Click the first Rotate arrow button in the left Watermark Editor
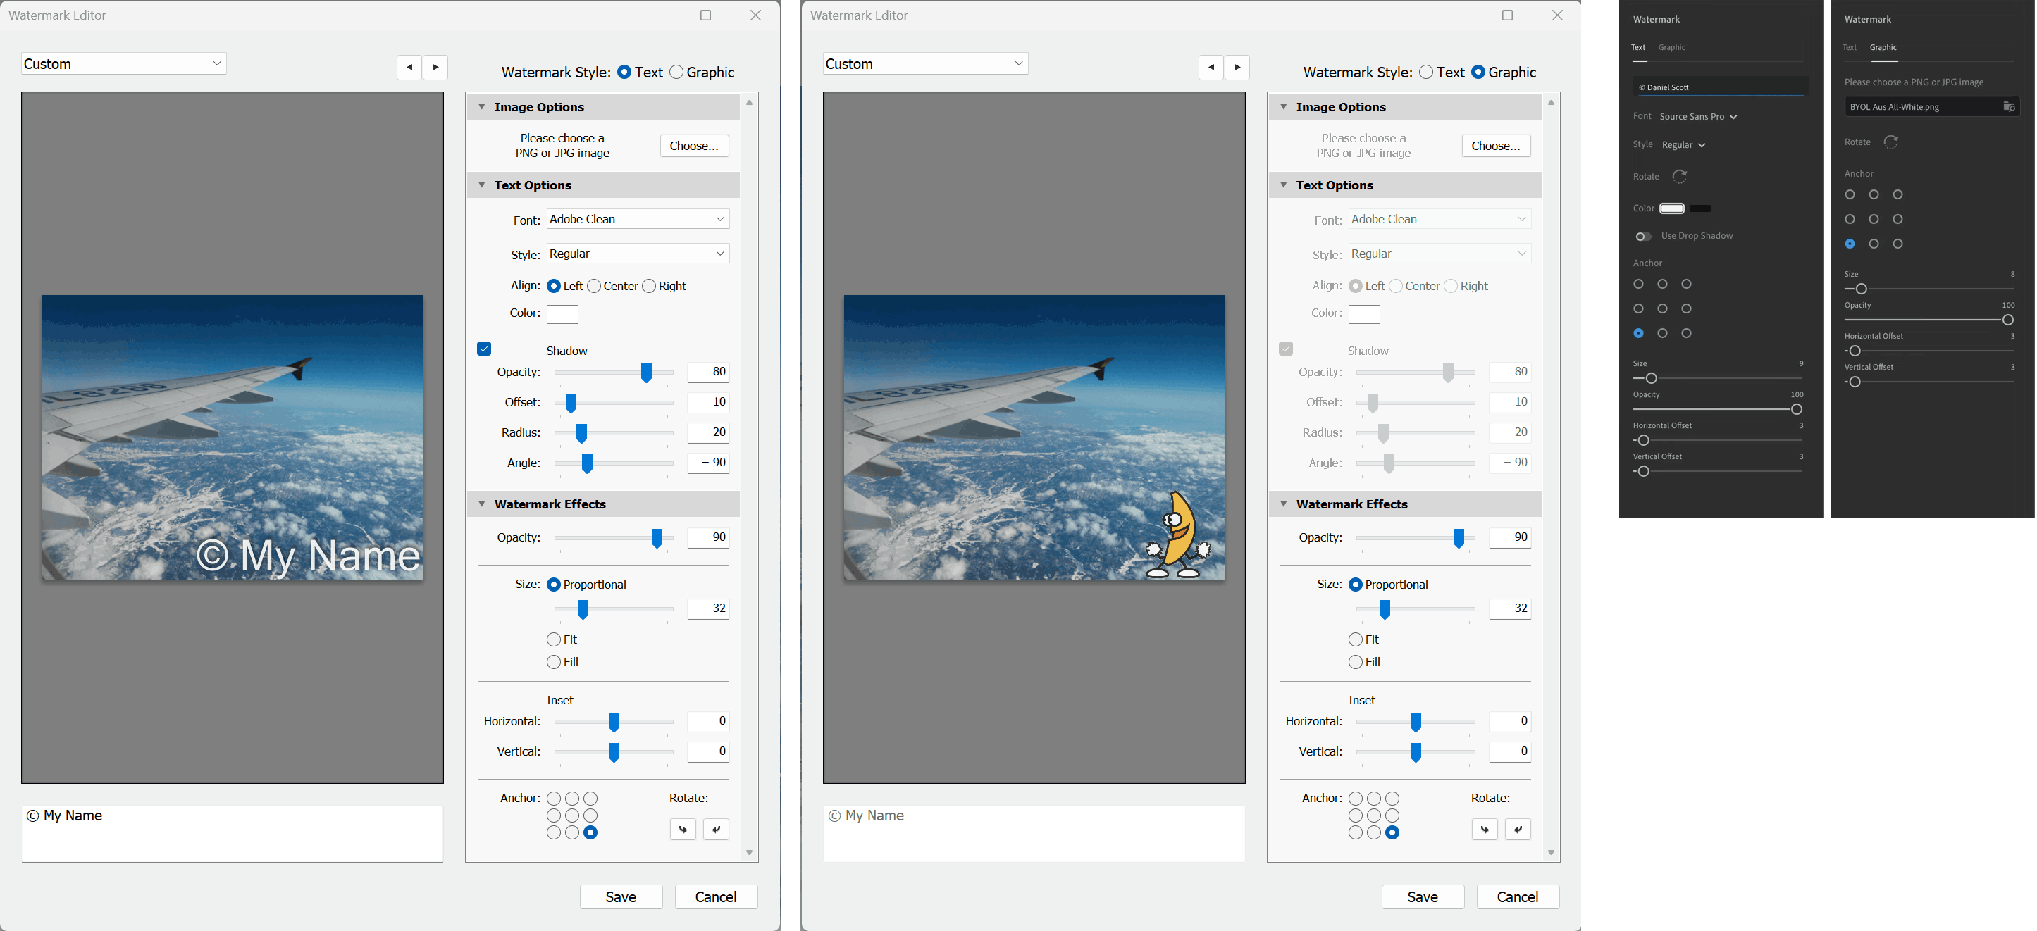Image resolution: width=2037 pixels, height=931 pixels. coord(683,829)
